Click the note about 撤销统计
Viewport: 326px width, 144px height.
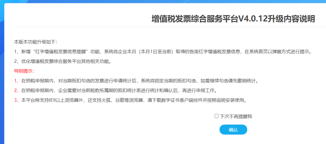137,81
